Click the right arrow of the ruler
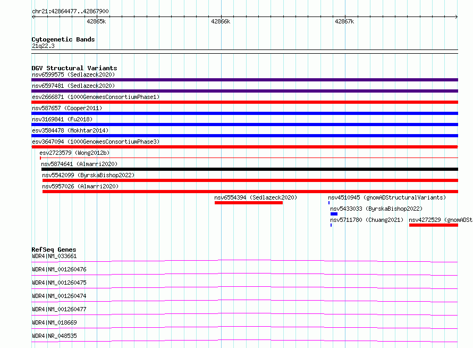473x348 pixels. [457, 16]
